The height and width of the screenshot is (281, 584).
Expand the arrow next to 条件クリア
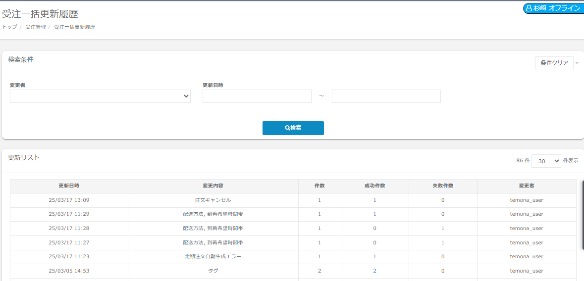[x=577, y=63]
